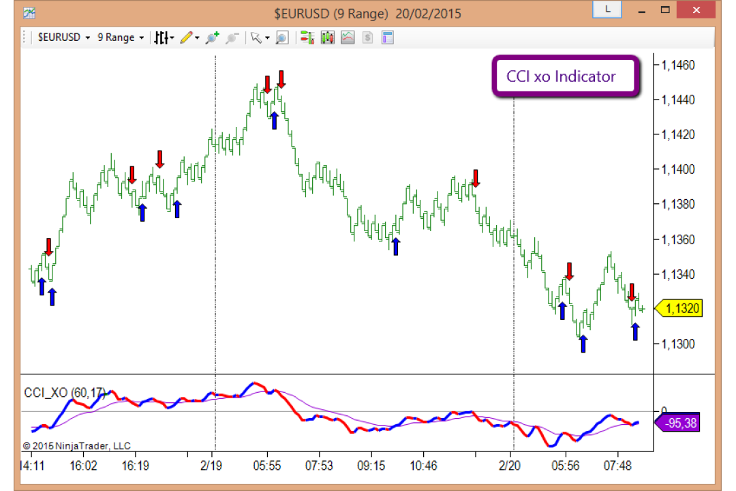Click the L link button in title bar
This screenshot has height=491, width=736.
tap(607, 10)
